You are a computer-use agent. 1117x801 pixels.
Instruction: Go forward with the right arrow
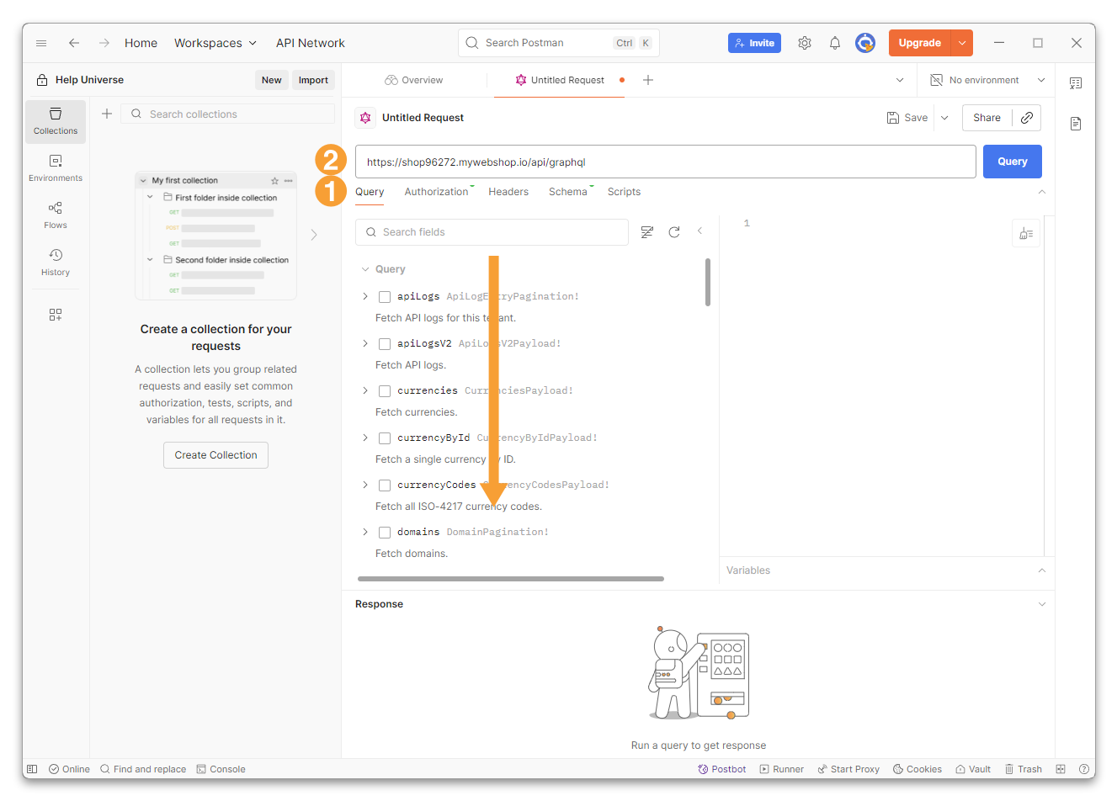click(x=104, y=43)
